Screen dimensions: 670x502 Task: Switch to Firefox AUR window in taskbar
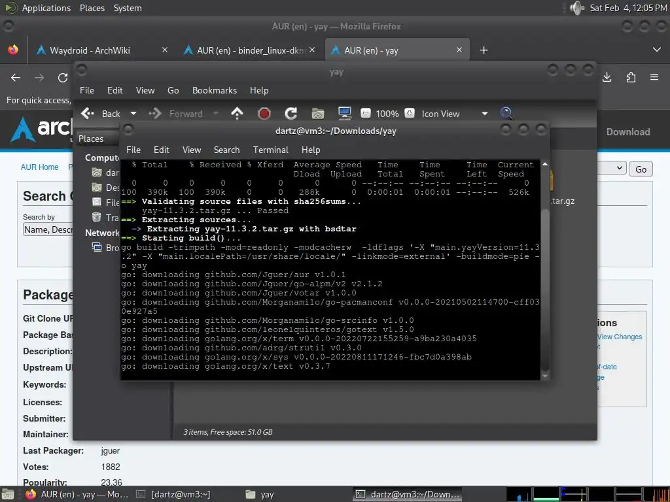pos(77,494)
